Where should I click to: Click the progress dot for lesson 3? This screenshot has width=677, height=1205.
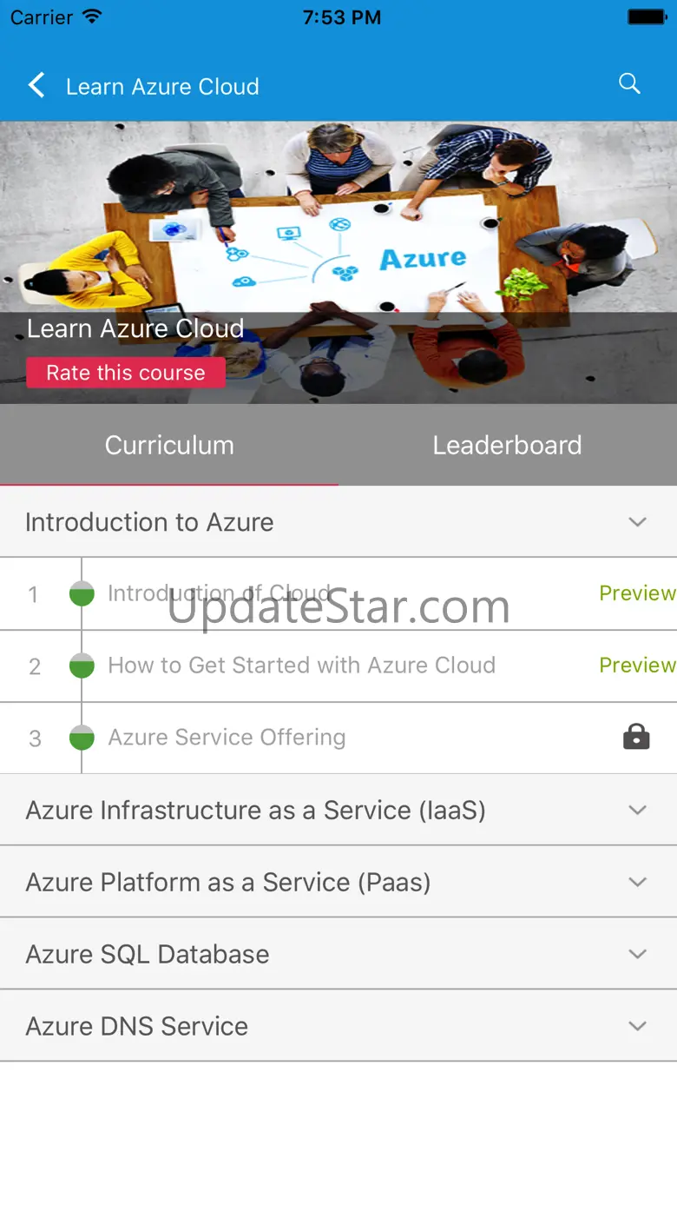[82, 738]
